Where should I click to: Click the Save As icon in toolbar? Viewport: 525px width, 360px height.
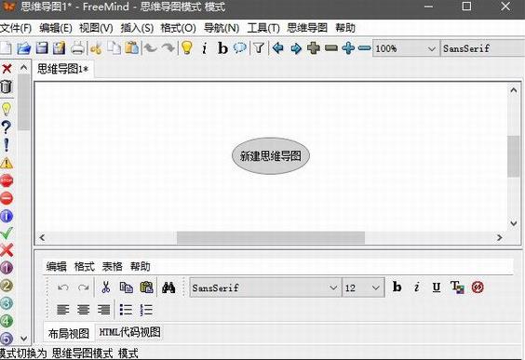[x=60, y=48]
